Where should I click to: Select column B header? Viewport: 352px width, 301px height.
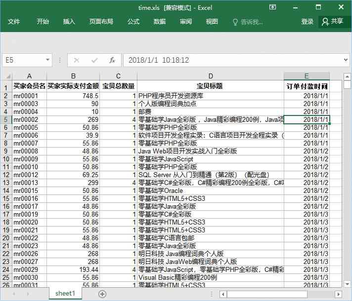tap(73, 76)
